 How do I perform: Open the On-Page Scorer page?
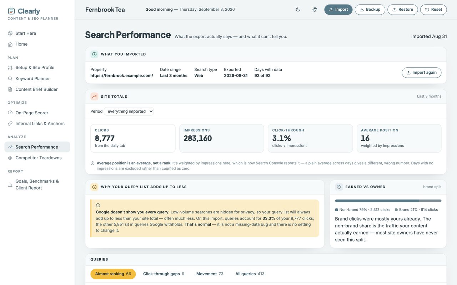[x=37, y=113]
